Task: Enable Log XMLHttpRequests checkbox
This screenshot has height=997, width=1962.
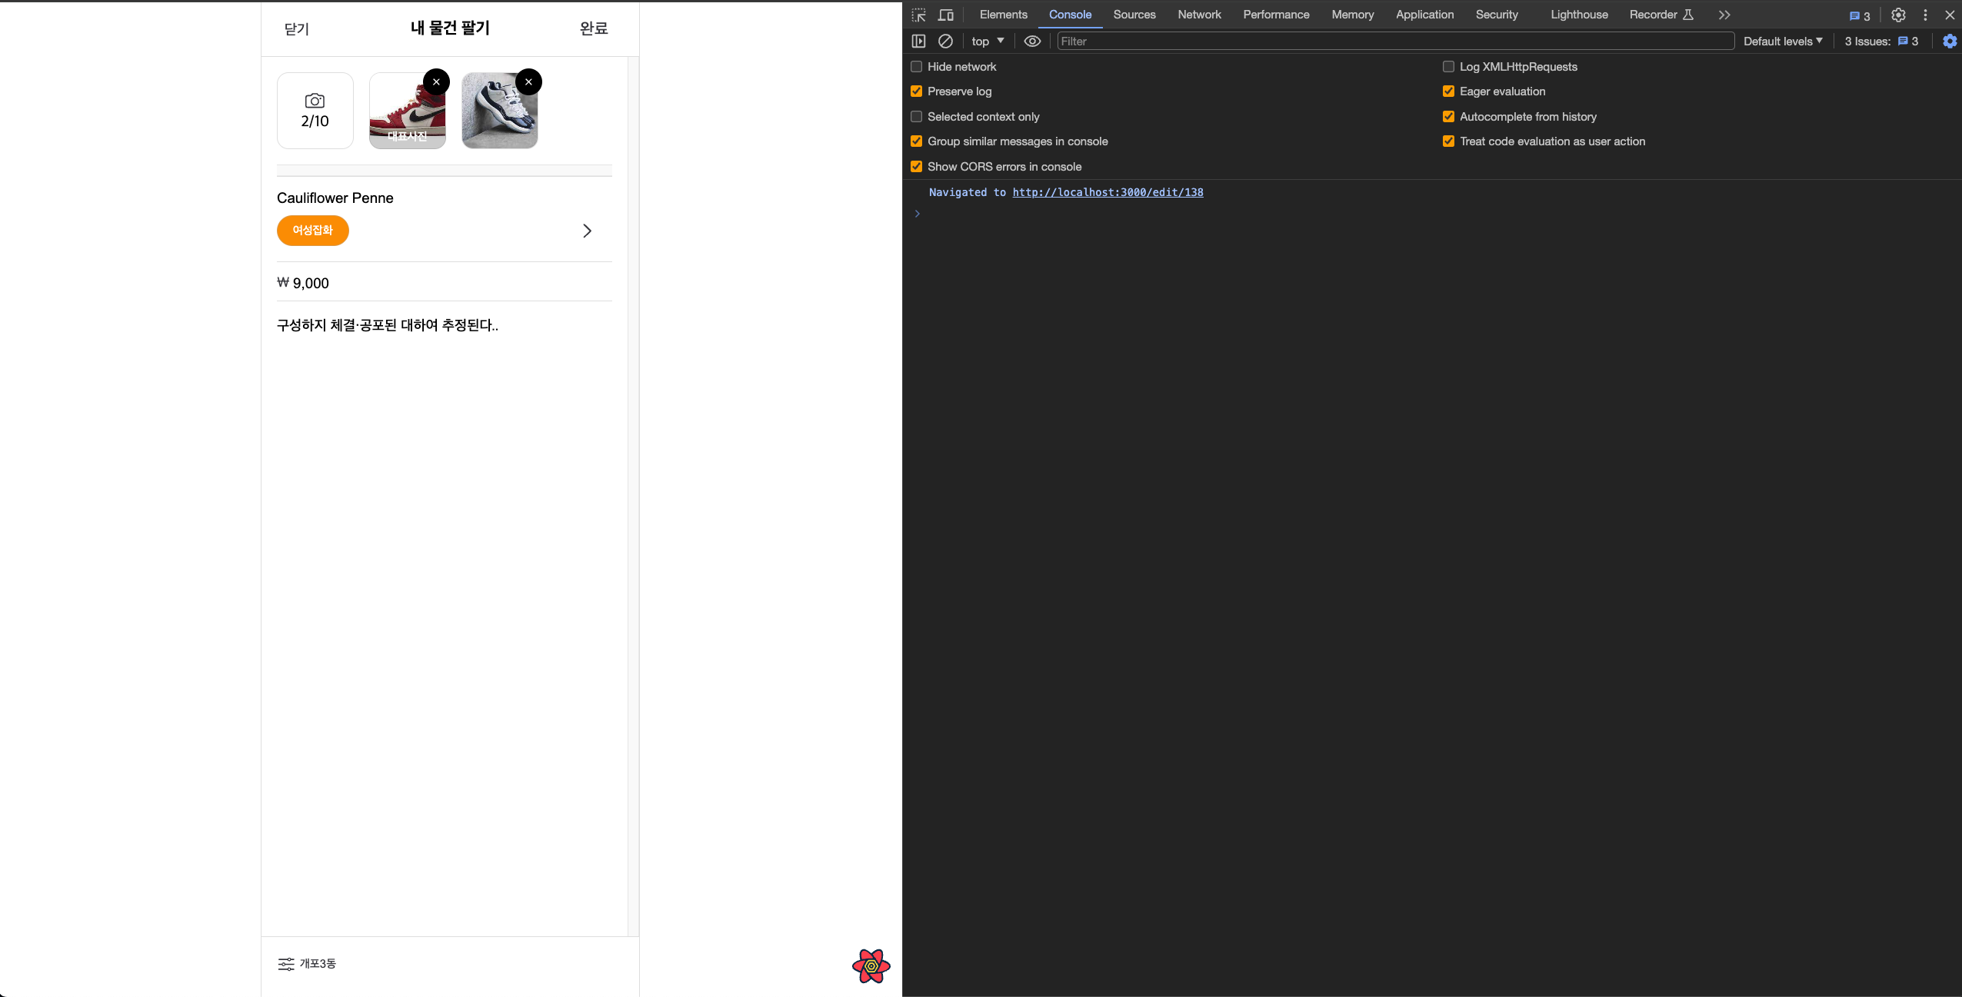Action: (x=1448, y=67)
